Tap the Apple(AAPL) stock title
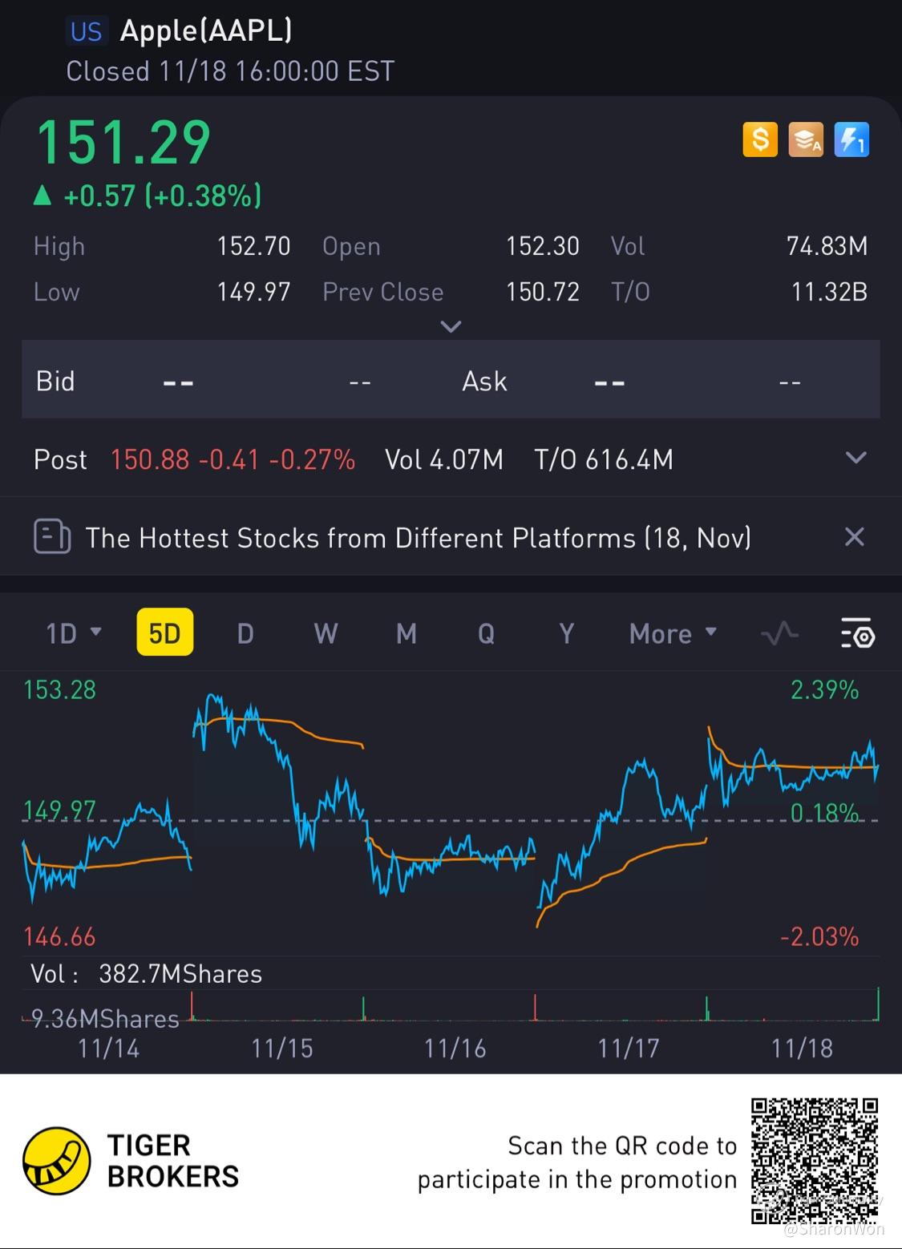Screen dimensions: 902x1249 point(206,30)
